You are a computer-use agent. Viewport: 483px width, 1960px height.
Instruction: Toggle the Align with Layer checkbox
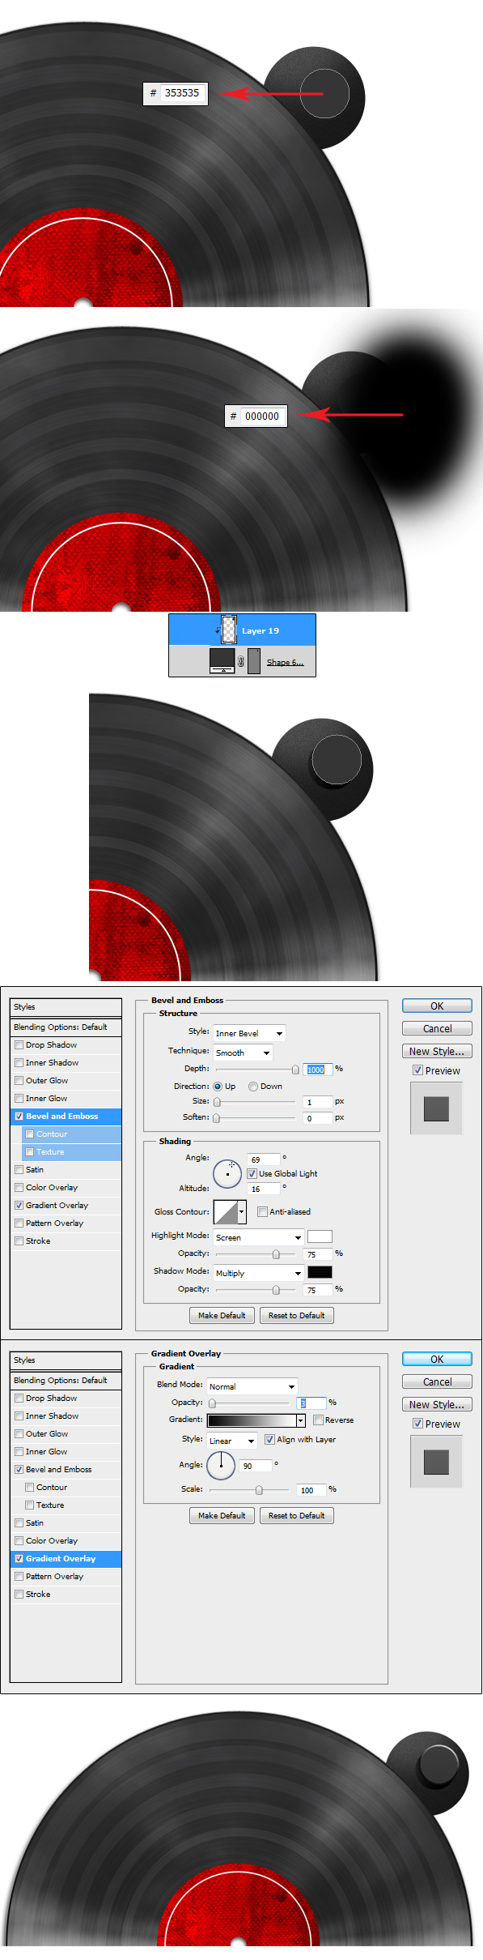pos(269,1439)
